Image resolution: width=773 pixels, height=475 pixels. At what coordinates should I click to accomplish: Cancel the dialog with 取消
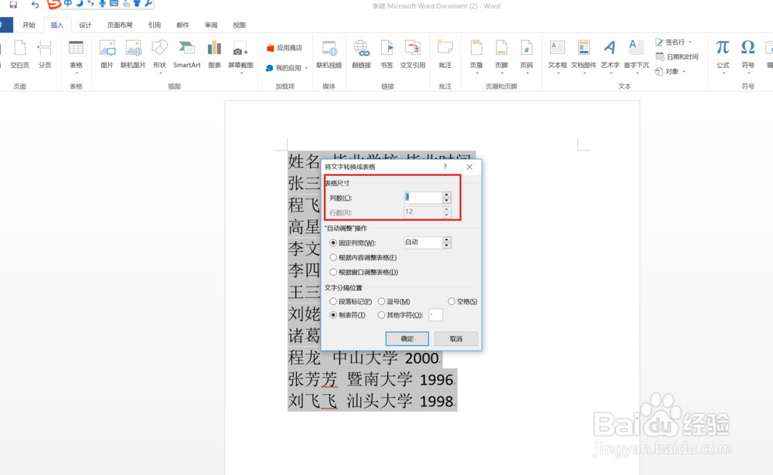pyautogui.click(x=456, y=338)
